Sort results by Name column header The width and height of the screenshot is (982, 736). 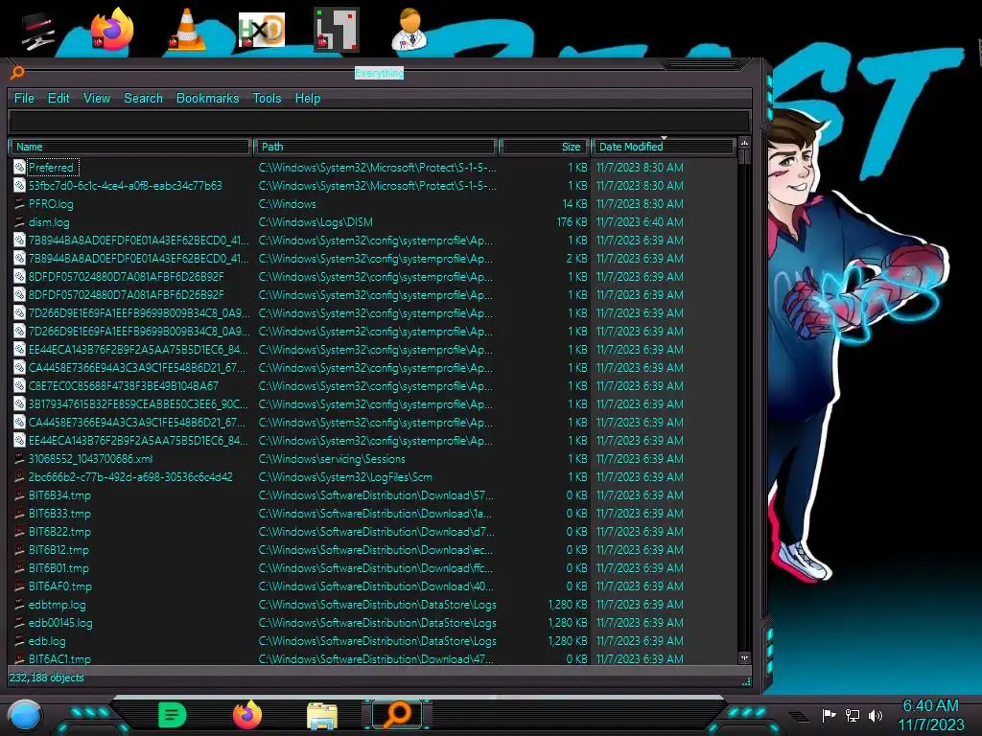coord(130,147)
